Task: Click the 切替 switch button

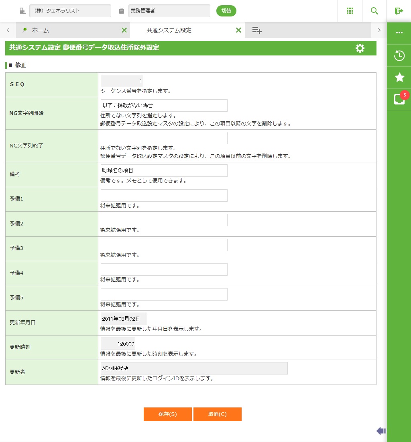Action: point(226,11)
